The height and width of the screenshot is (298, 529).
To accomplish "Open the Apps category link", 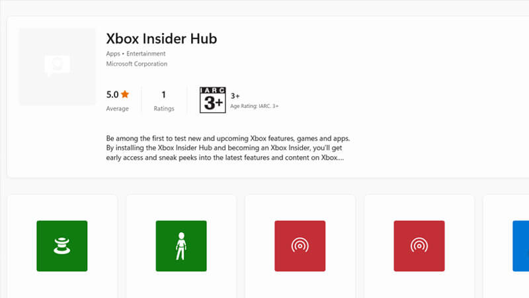I will coord(113,54).
